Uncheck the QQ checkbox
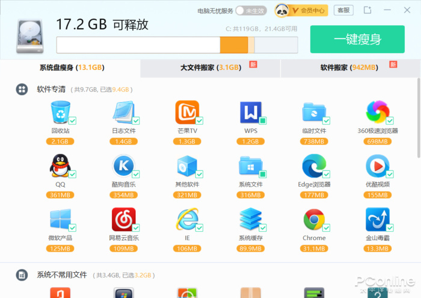Image resolution: width=421 pixels, height=298 pixels. click(x=72, y=174)
